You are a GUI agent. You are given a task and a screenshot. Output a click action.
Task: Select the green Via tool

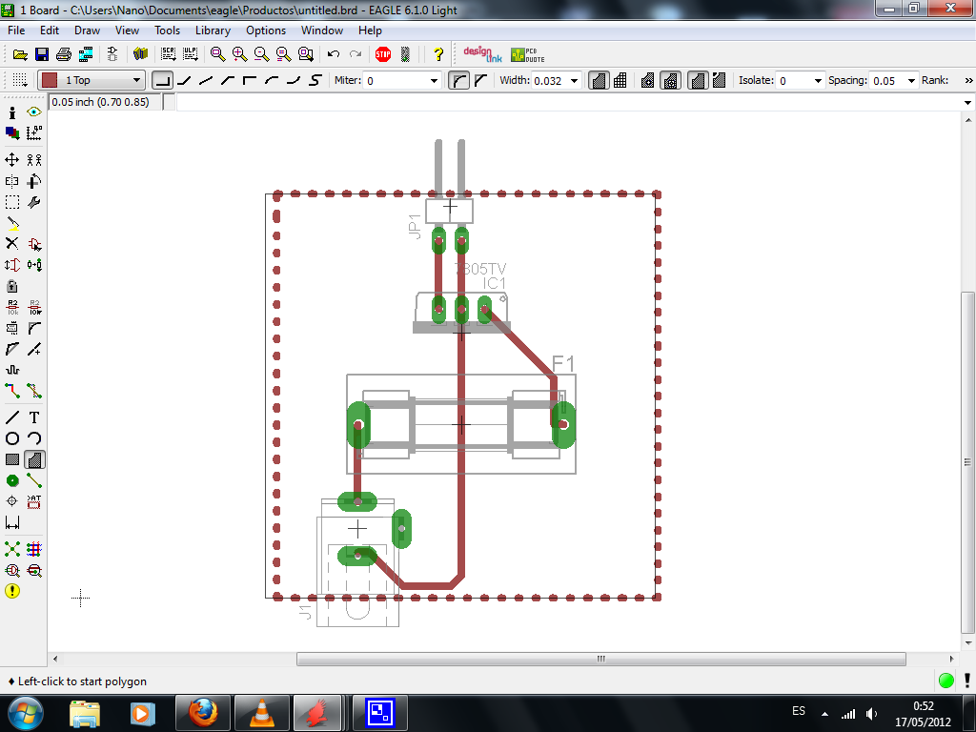[x=11, y=480]
